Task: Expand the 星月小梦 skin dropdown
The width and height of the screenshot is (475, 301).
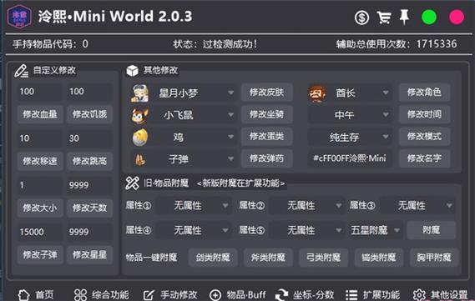Action: (194, 93)
